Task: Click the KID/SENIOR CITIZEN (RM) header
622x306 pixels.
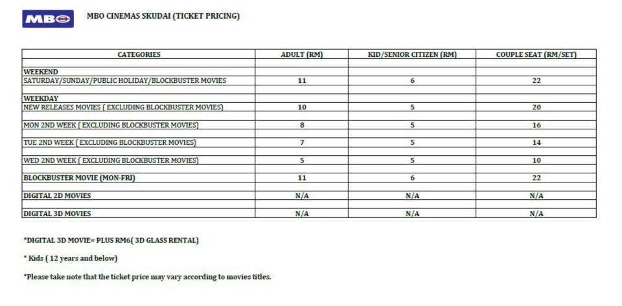Action: coord(412,54)
